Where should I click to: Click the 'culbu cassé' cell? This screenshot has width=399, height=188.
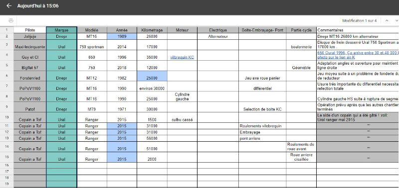click(x=182, y=118)
